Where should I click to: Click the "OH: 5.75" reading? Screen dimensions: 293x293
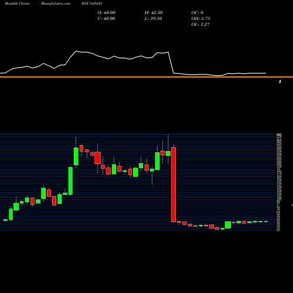pos(200,19)
